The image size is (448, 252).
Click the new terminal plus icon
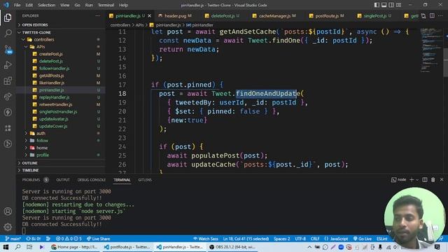412,180
